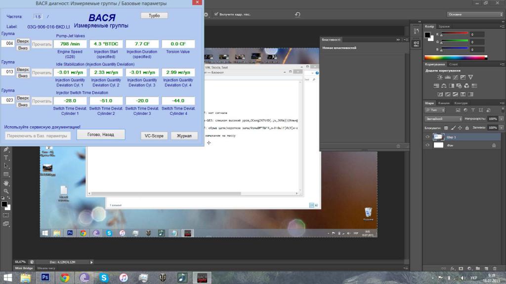This screenshot has width=506, height=284.
Task: Click the Журнал button
Action: pos(184,136)
